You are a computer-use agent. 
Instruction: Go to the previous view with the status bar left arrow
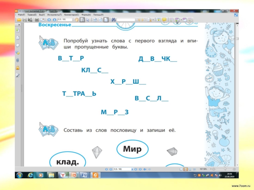click(x=145, y=169)
